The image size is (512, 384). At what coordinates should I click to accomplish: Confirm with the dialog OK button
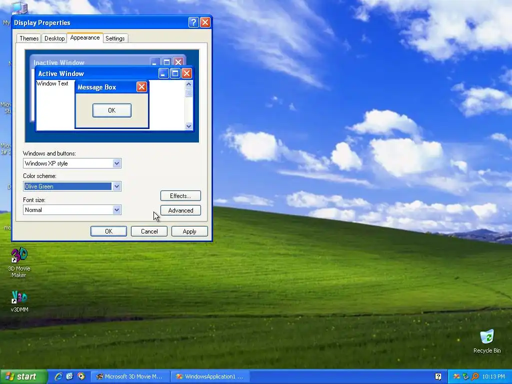(108, 231)
